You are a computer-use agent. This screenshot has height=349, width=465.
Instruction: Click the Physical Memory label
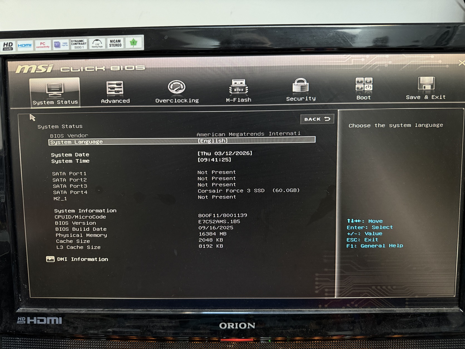[x=81, y=235]
